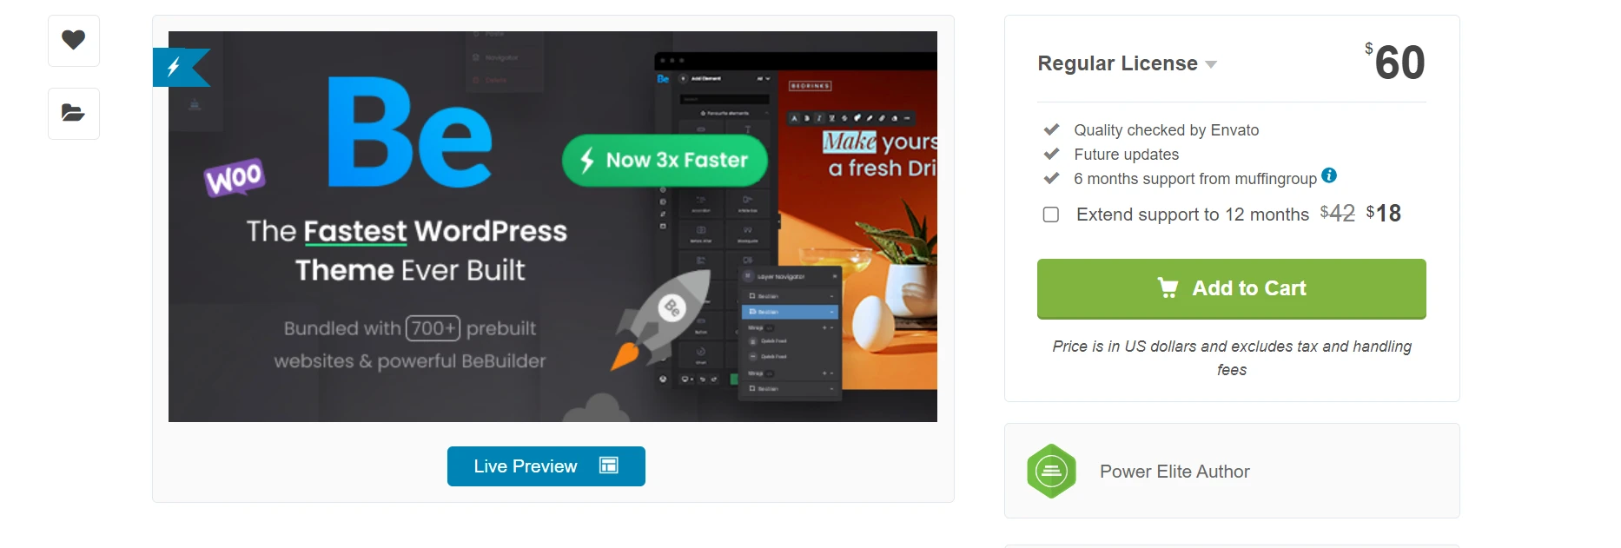The width and height of the screenshot is (1621, 548).
Task: Click the green hexagon Power Elite badge
Action: 1051,471
